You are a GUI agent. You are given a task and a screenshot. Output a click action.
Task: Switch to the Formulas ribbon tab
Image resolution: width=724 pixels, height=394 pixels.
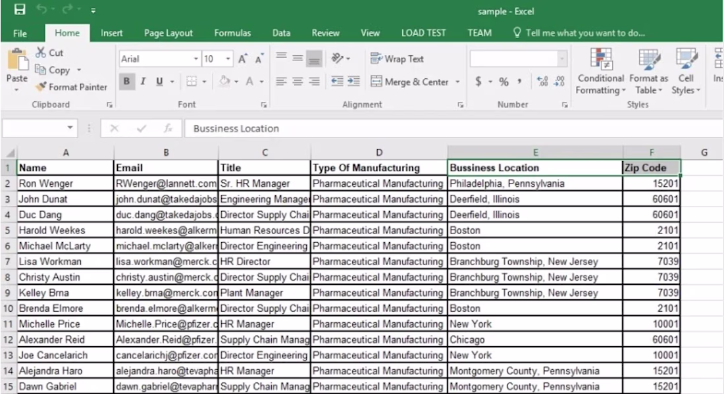[x=232, y=33]
